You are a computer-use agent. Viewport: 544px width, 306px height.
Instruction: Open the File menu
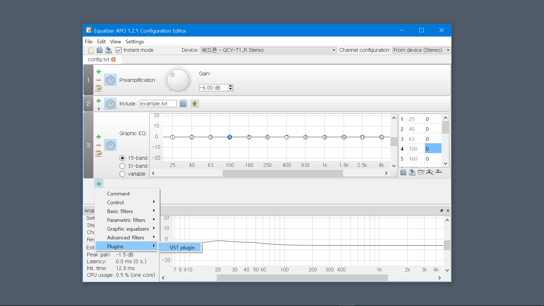coord(89,42)
